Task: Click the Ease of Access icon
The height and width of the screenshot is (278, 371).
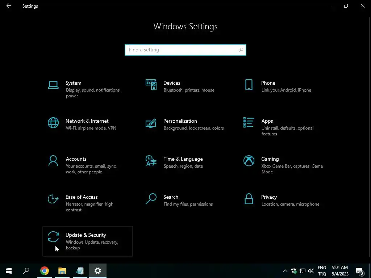Action: (x=53, y=199)
